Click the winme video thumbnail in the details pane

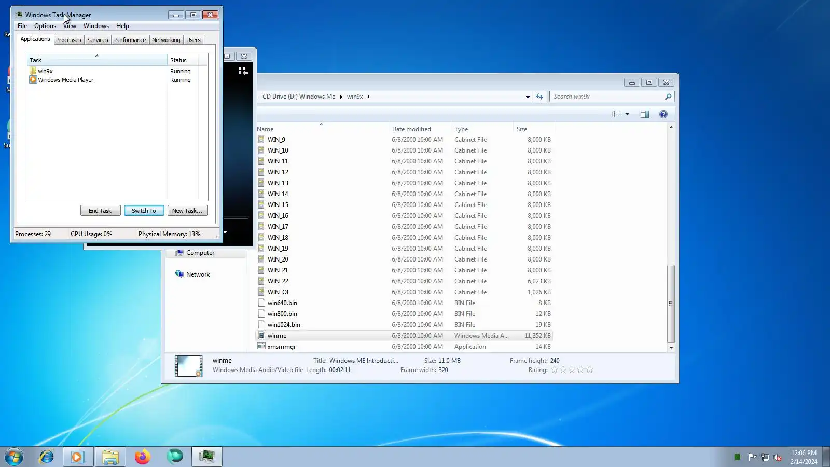189,366
